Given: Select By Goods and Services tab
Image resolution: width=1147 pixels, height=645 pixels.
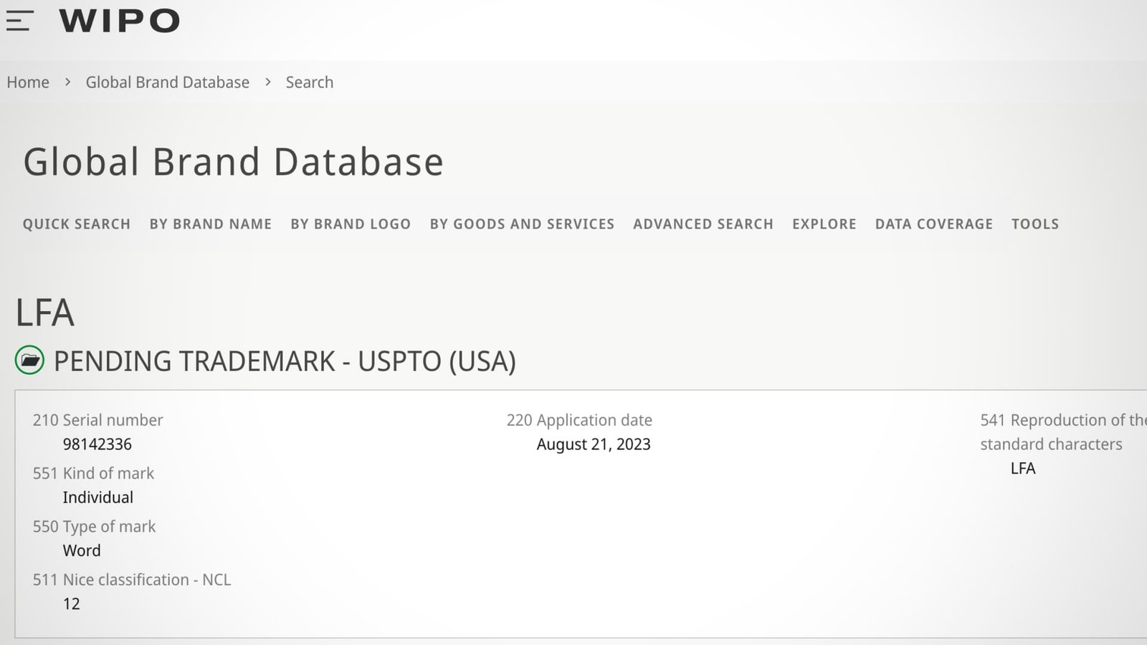Looking at the screenshot, I should pos(522,224).
